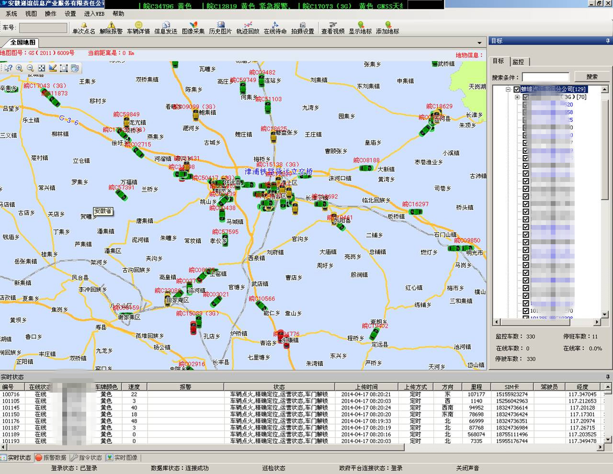Select the map distance measure tool
This screenshot has width=613, height=474.
[x=53, y=68]
